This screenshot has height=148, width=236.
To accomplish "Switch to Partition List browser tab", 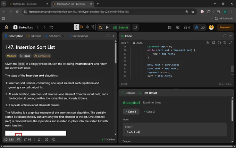I will [x=25, y=4].
